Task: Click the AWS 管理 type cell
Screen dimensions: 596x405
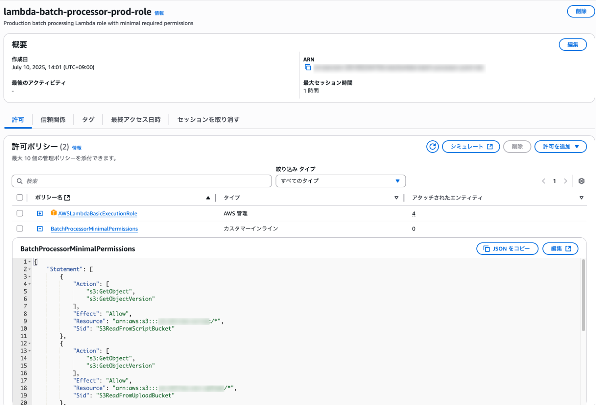Action: coord(235,213)
